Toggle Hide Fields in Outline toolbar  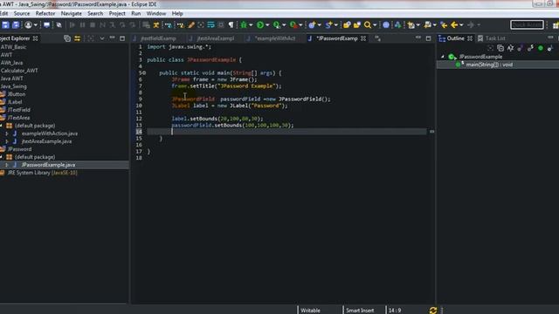(x=521, y=48)
